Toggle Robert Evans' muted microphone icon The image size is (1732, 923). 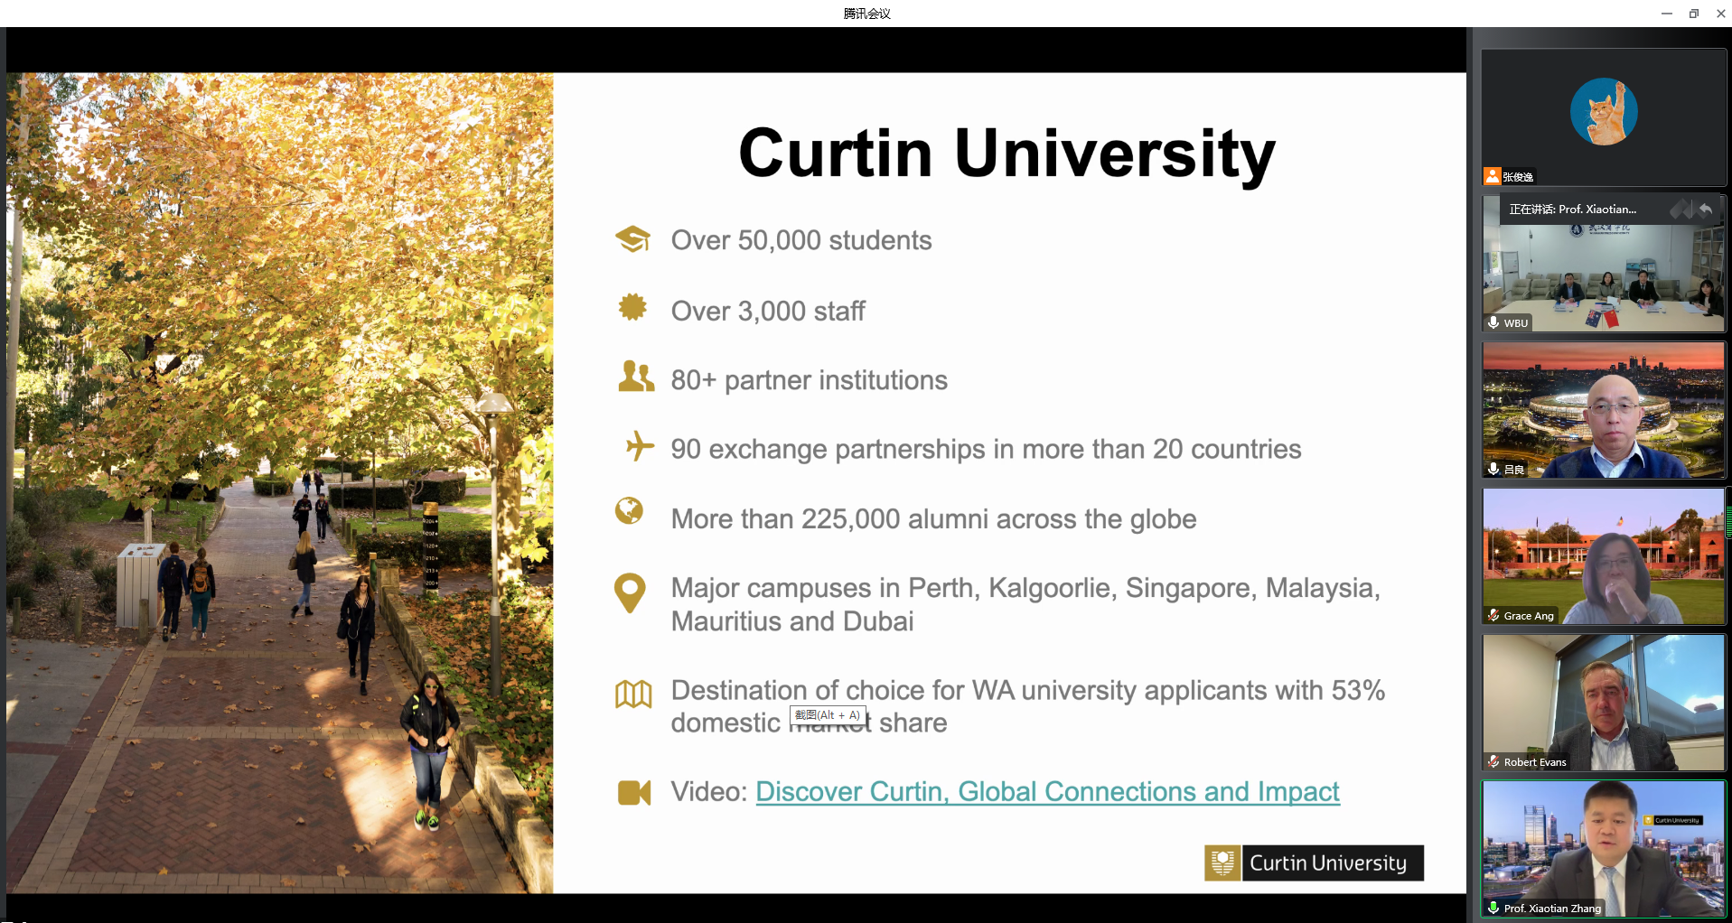click(1493, 762)
